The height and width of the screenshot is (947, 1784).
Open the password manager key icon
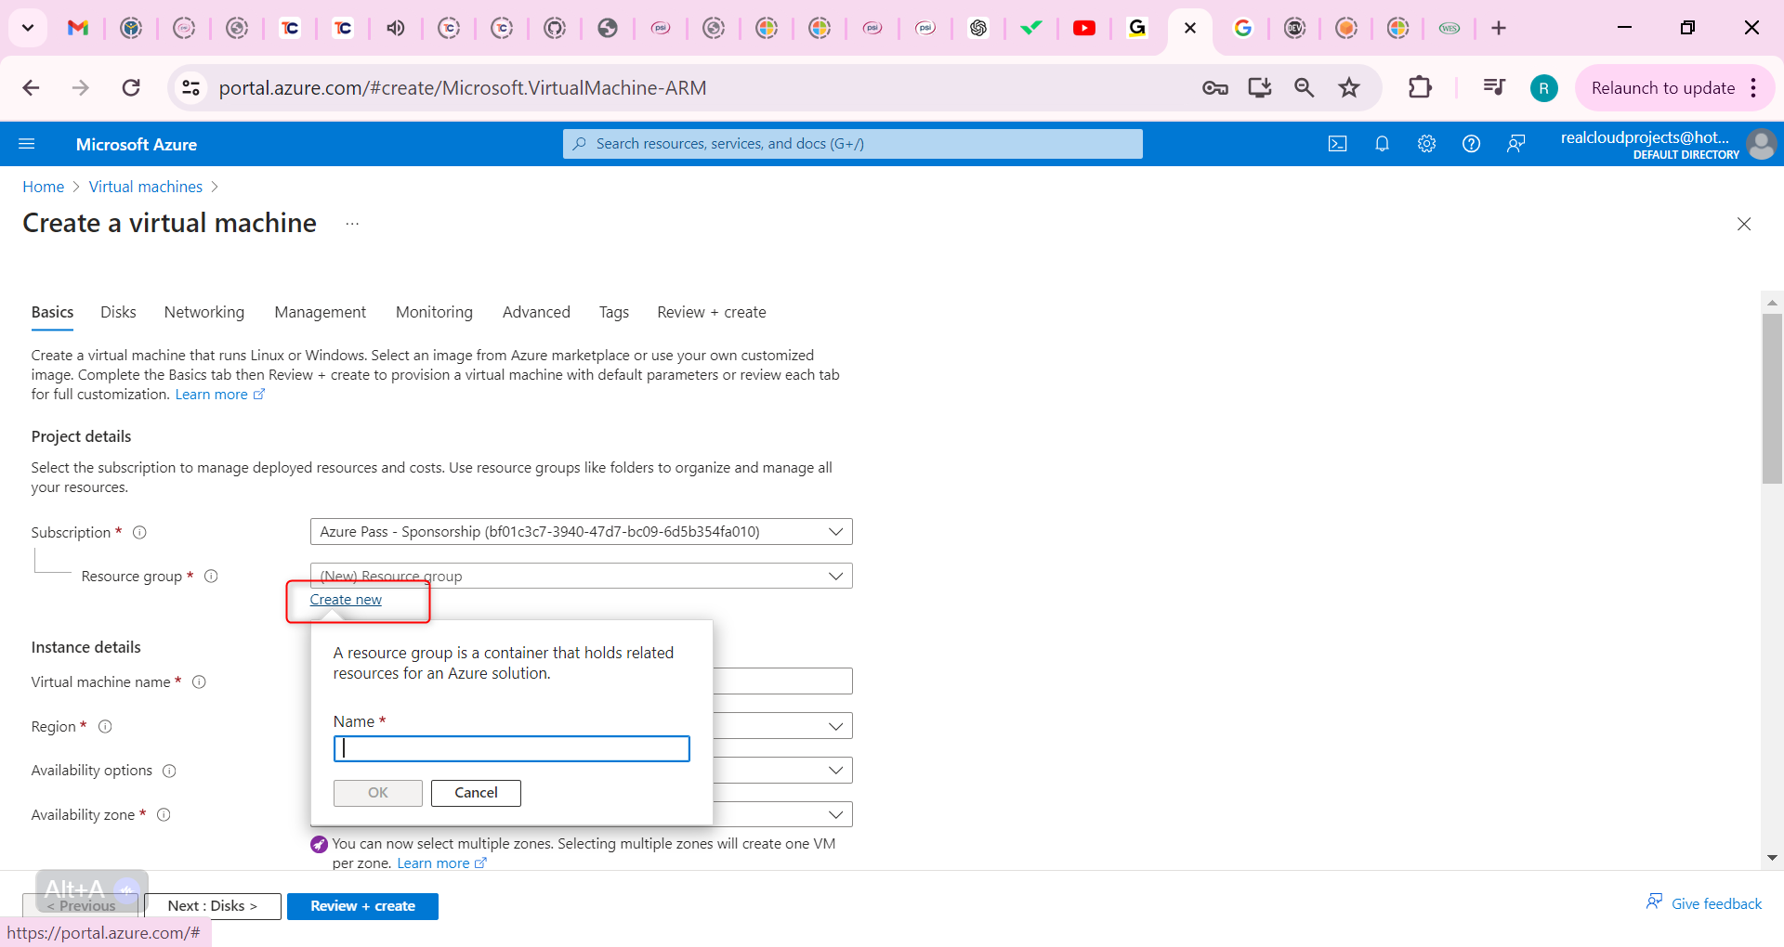[x=1214, y=88]
